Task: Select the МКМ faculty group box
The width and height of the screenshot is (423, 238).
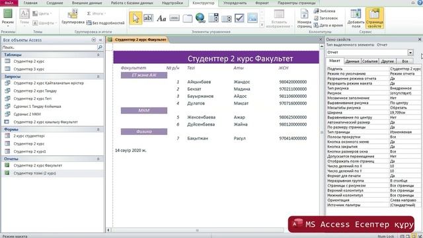Action: click(144, 110)
